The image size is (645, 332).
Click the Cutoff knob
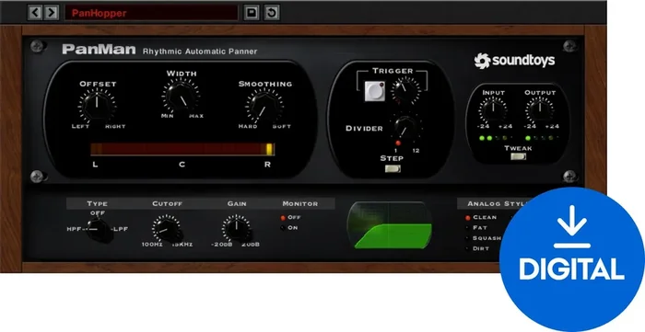click(x=167, y=229)
